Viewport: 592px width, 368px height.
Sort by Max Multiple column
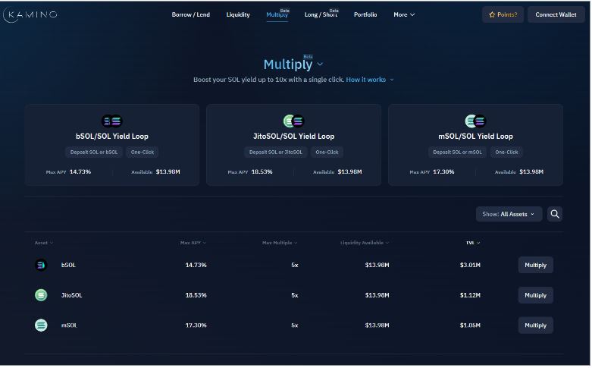[280, 243]
